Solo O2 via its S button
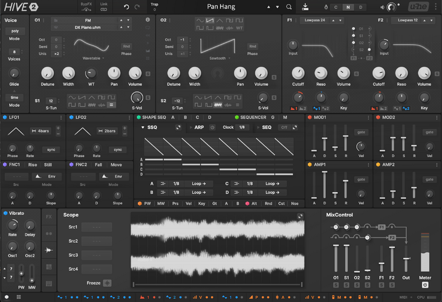Screen dimensions: 442x302 coord(274,77)
